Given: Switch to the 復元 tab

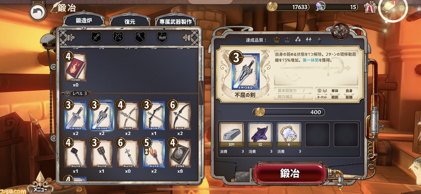Looking at the screenshot, I should (130, 21).
